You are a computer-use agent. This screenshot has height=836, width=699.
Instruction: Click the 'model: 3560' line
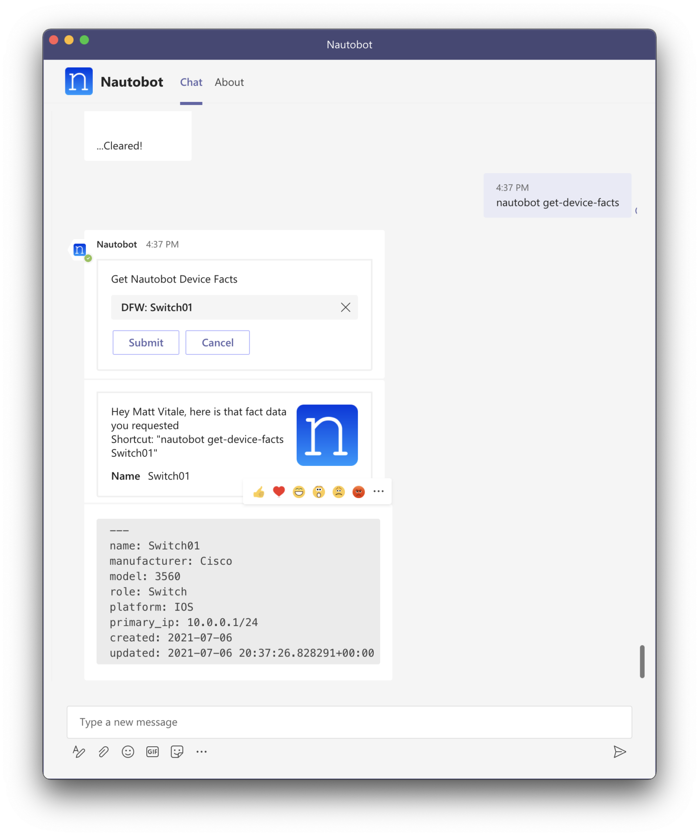click(145, 576)
